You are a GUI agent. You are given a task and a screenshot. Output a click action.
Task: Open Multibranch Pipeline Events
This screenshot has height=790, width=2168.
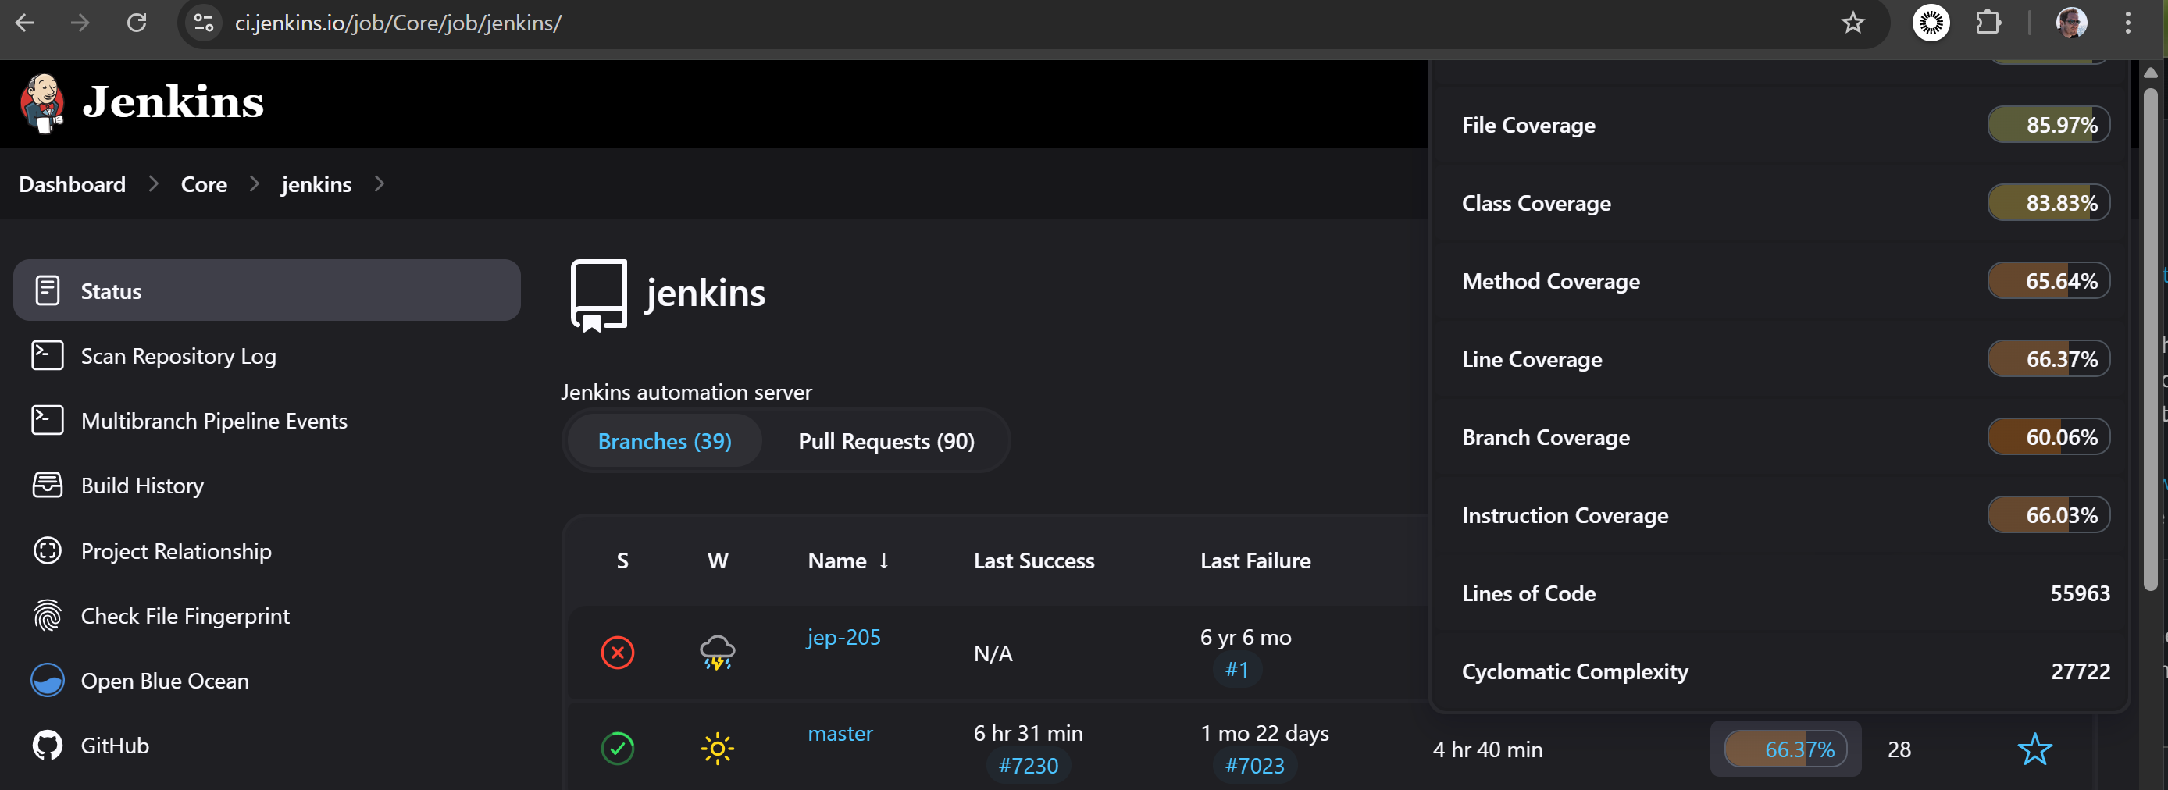coord(214,421)
